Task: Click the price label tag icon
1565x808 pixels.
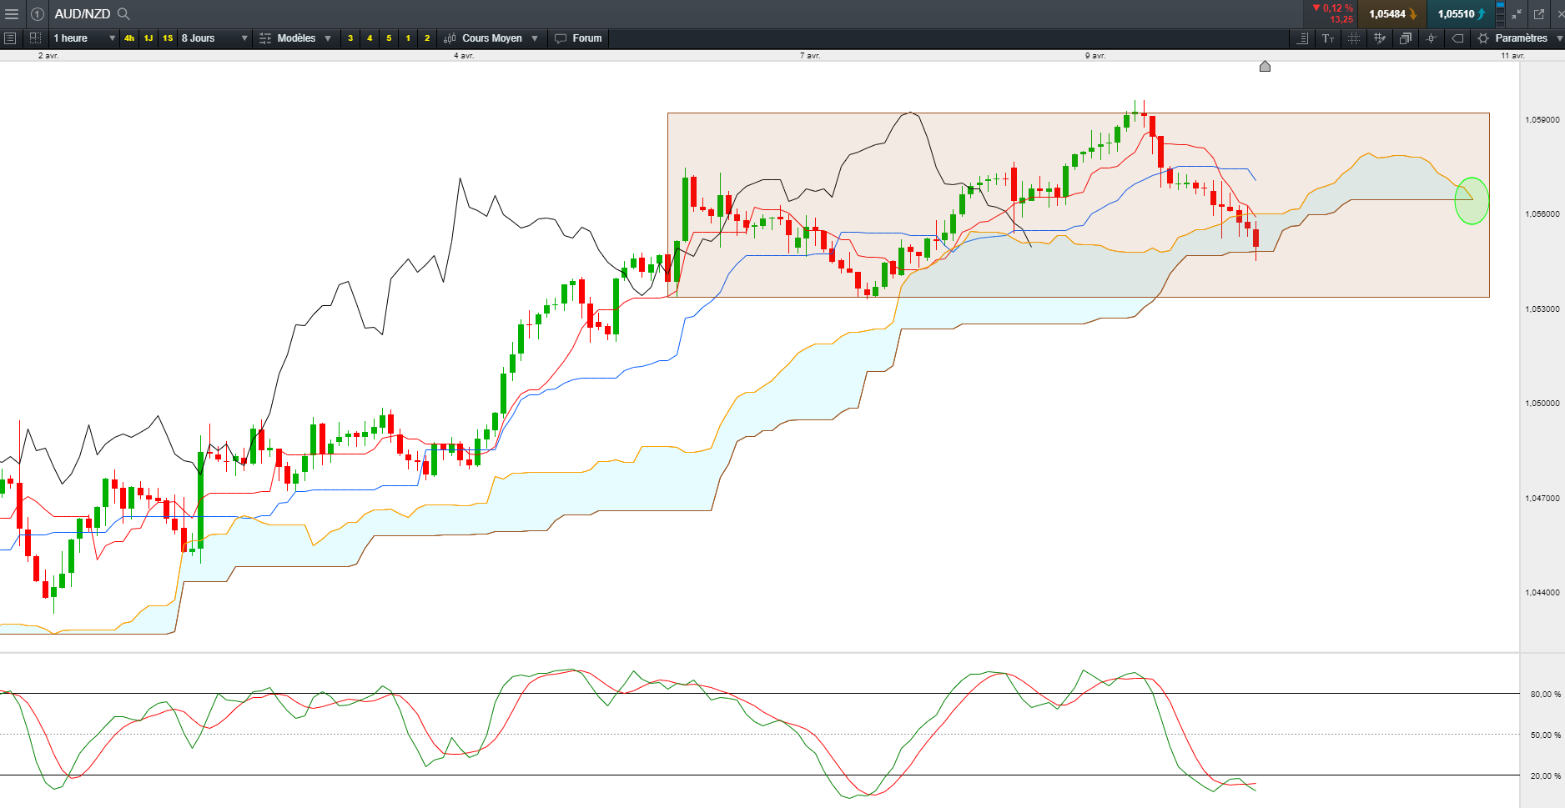Action: coord(1457,38)
